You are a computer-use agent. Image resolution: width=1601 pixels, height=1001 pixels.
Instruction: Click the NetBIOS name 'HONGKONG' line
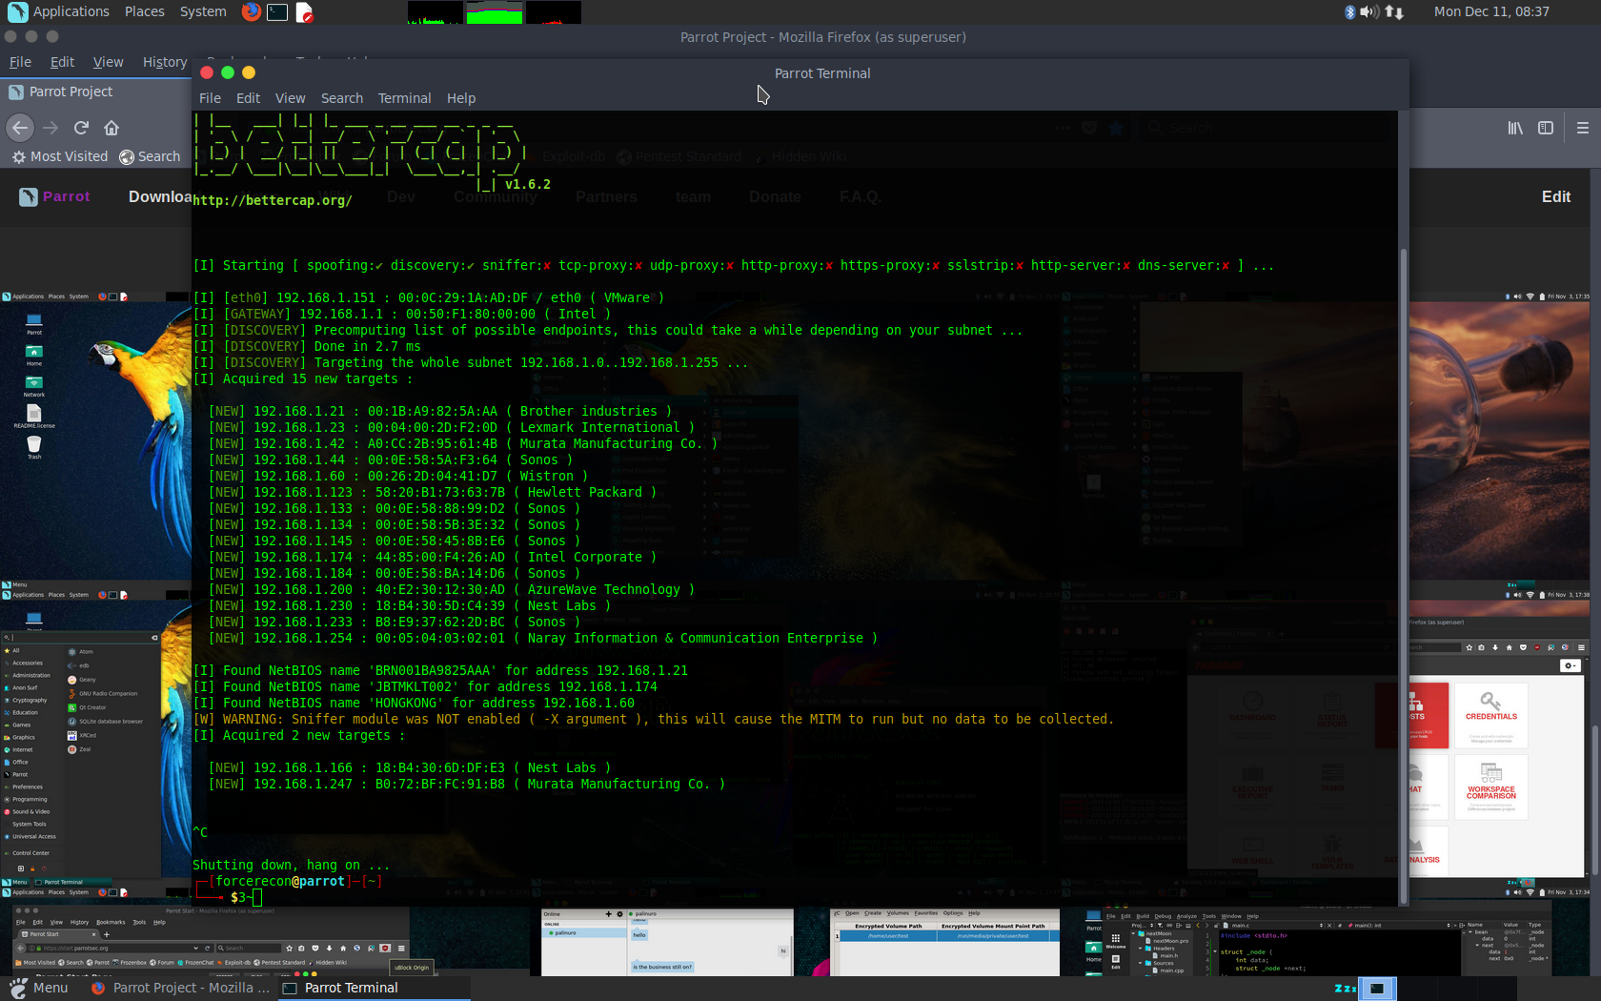(x=415, y=703)
